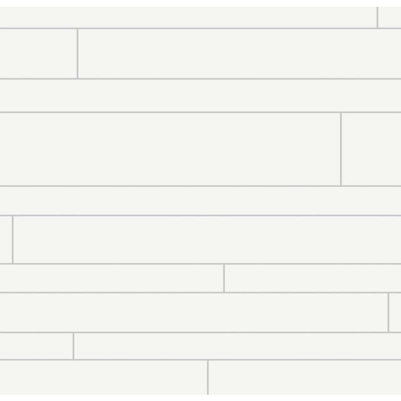
Task: Select the short left tile in the second row
Action: (38, 53)
